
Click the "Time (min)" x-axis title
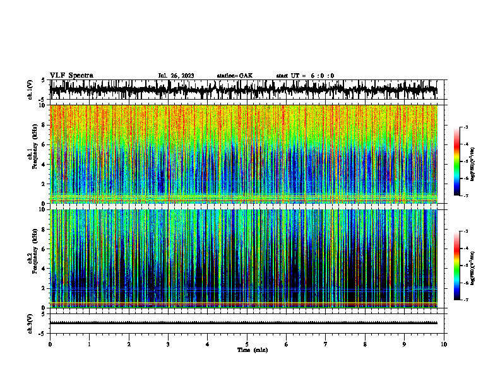point(253,350)
